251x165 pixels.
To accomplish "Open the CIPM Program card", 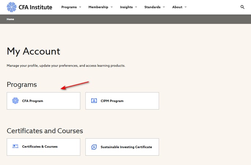I will 122,101.
